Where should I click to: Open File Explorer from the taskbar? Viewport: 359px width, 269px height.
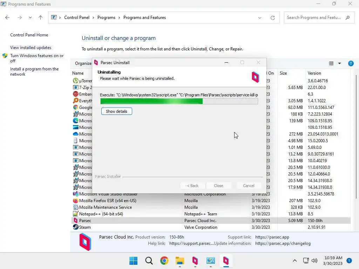tap(180, 261)
